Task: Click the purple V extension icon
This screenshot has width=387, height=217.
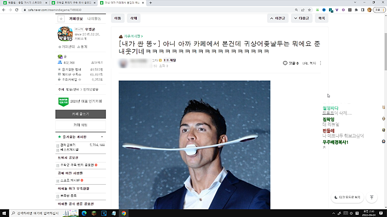Action: (337, 10)
